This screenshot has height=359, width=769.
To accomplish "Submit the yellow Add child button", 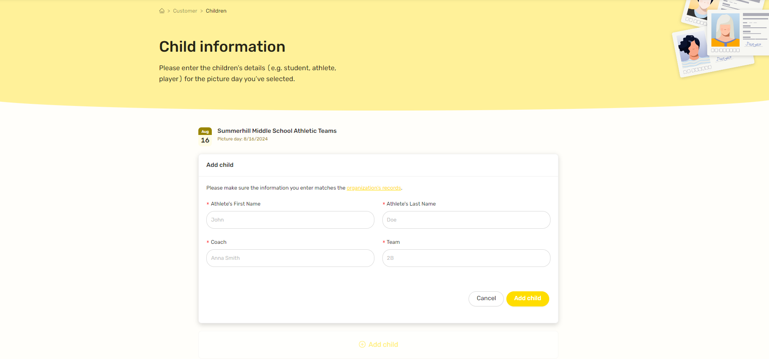I will click(x=528, y=298).
